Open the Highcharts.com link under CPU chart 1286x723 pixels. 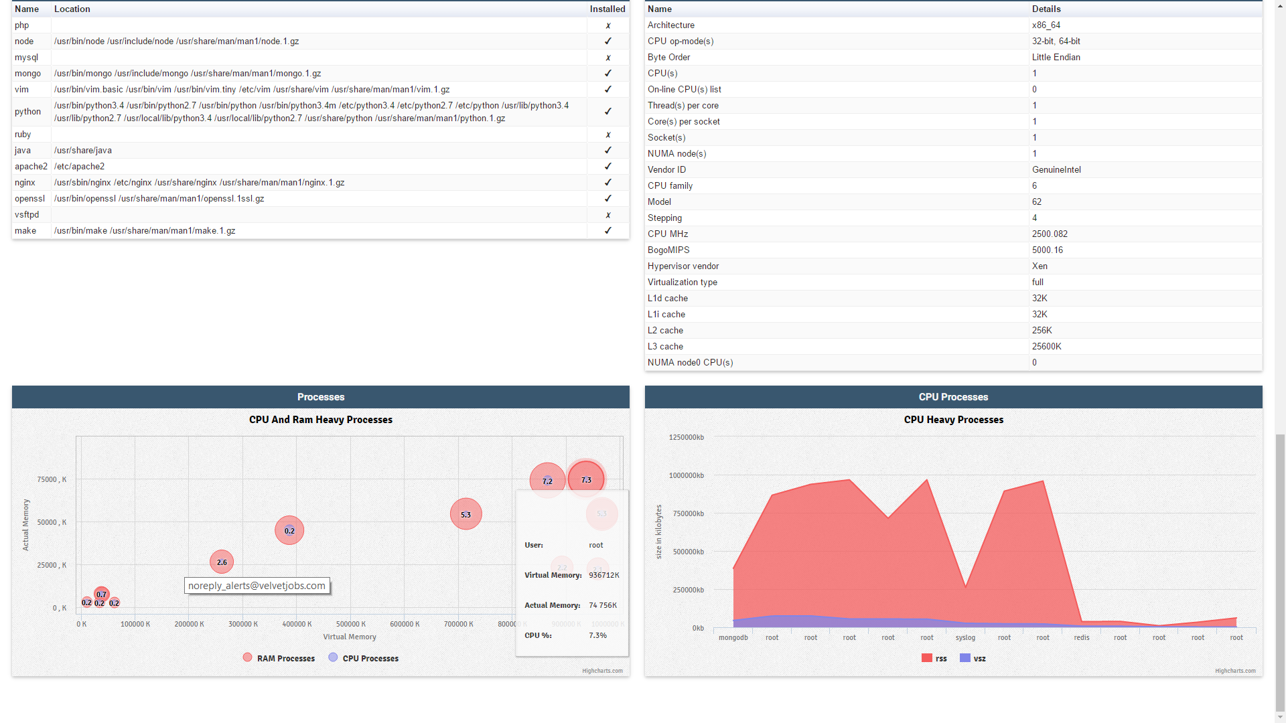click(x=1235, y=671)
